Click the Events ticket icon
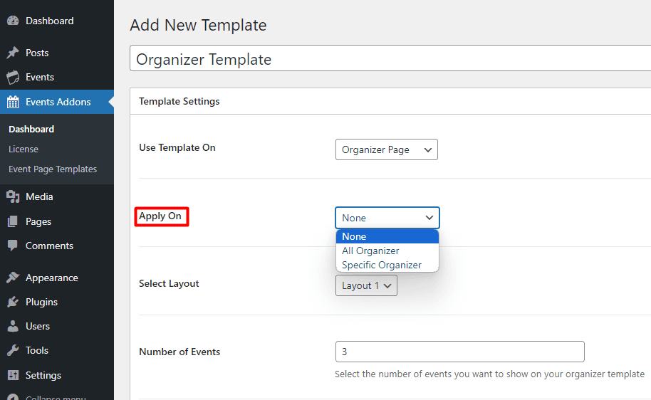This screenshot has height=400, width=651. pyautogui.click(x=13, y=78)
